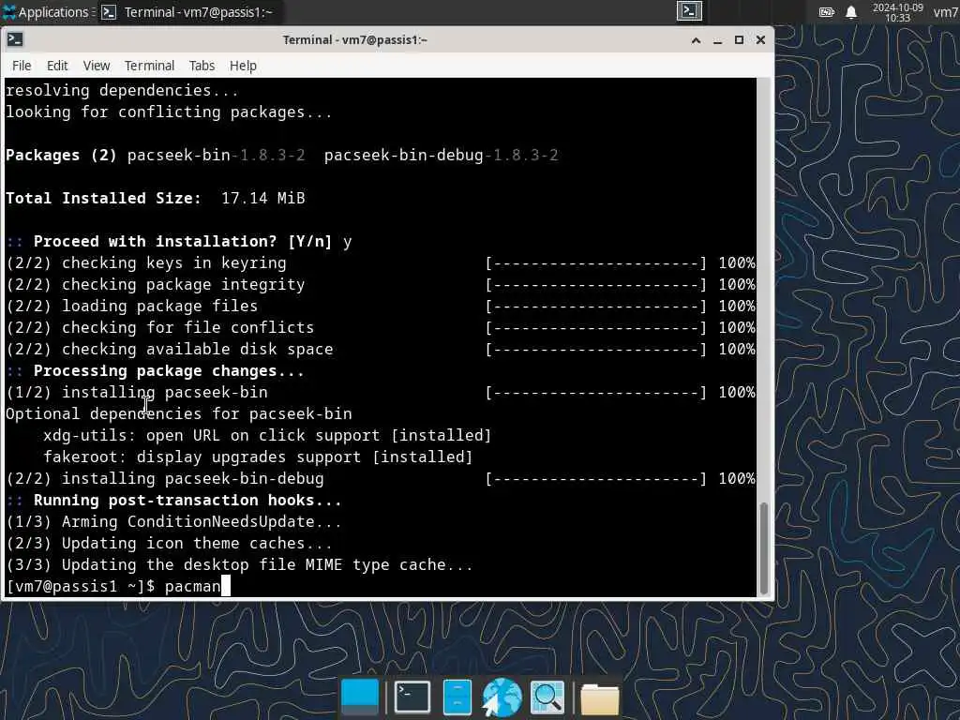Click the terminal icon in the window title bar
The image size is (960, 720).
tap(15, 39)
